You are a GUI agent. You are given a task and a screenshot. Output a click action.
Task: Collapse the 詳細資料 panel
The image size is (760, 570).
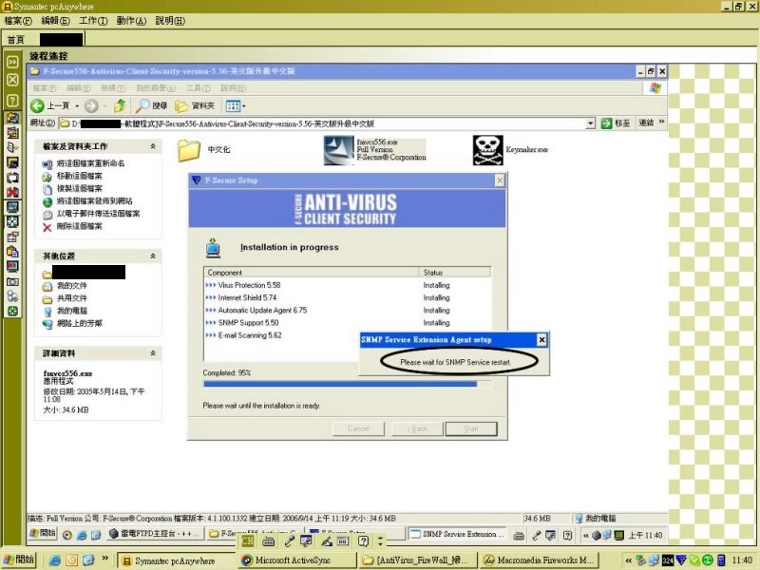pos(153,353)
